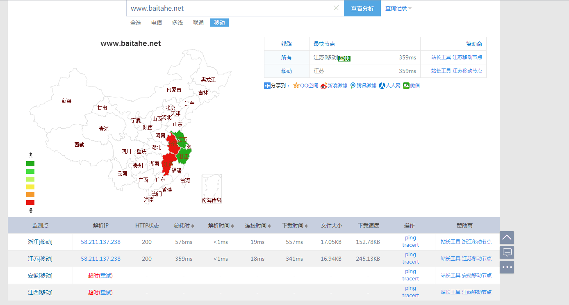
Task: Select the 联通 line filter
Action: pos(198,23)
